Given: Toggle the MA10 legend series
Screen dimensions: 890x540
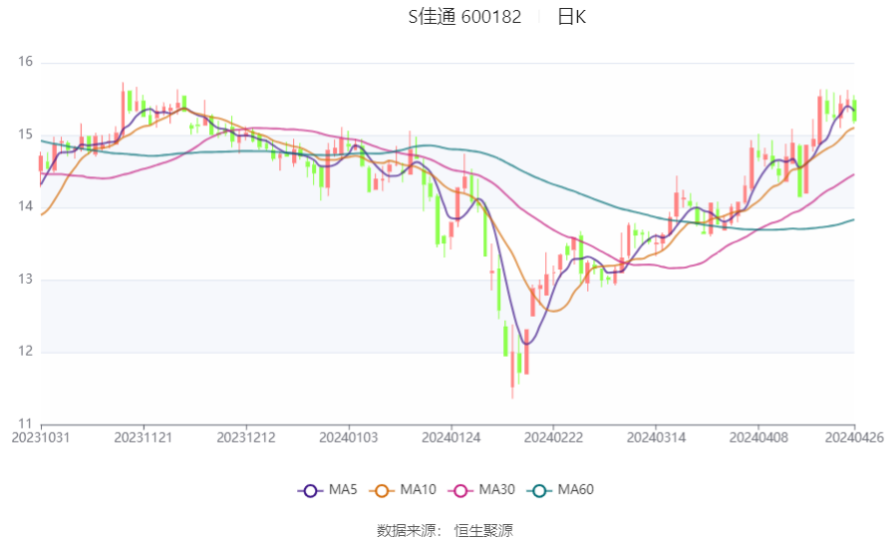Looking at the screenshot, I should (x=403, y=490).
